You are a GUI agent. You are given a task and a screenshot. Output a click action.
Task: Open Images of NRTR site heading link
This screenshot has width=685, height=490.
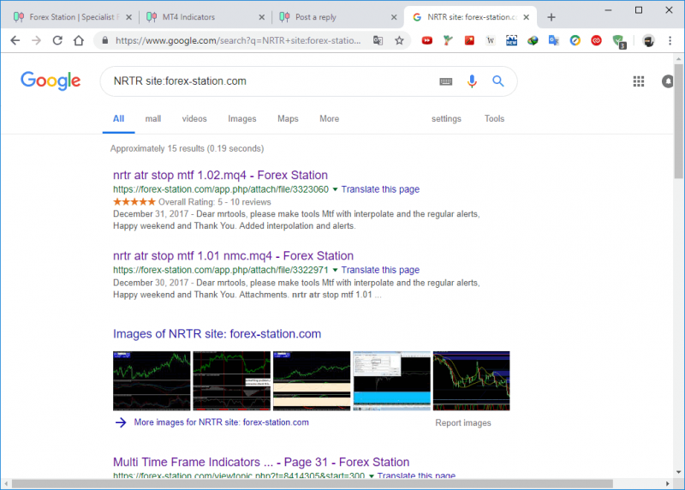[217, 334]
